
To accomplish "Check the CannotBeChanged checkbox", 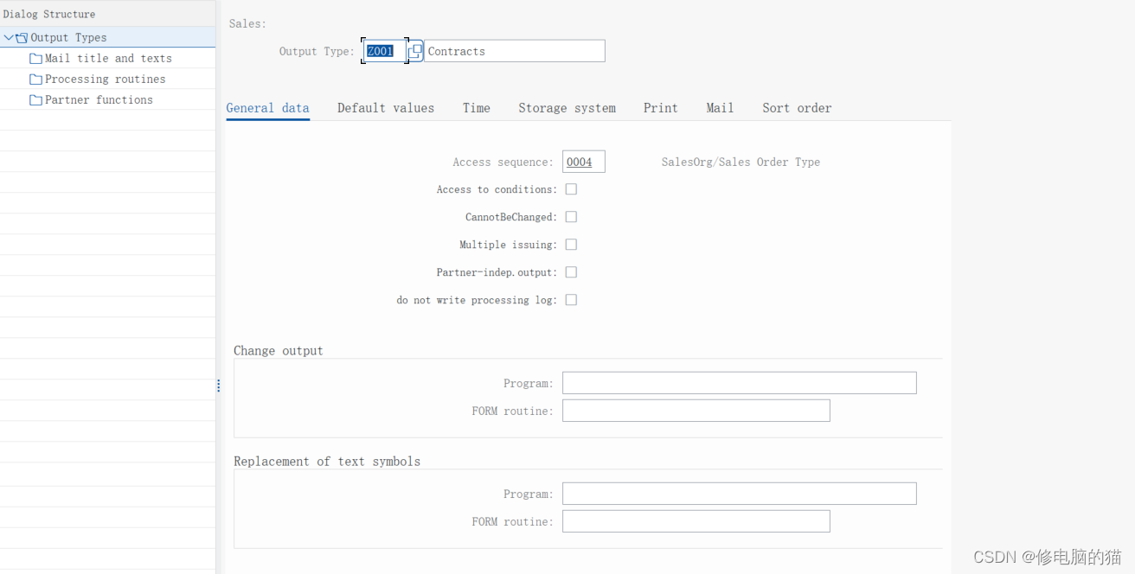I will pos(571,216).
